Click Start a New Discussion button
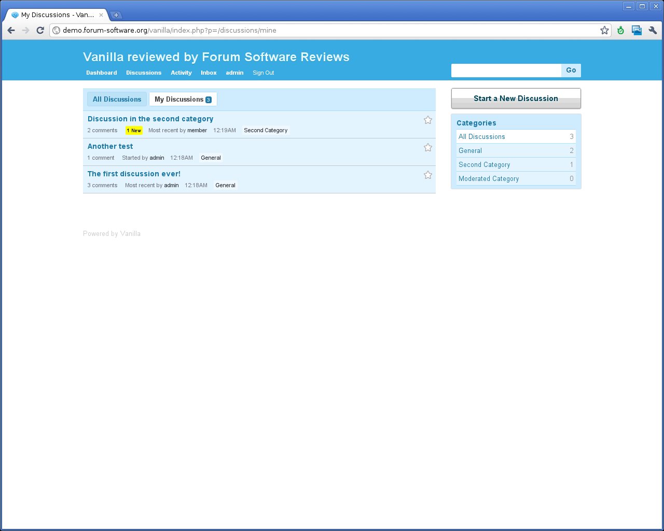 (x=516, y=99)
